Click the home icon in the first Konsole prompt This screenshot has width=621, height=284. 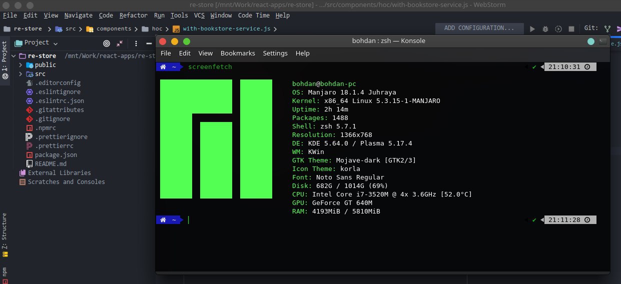[163, 67]
